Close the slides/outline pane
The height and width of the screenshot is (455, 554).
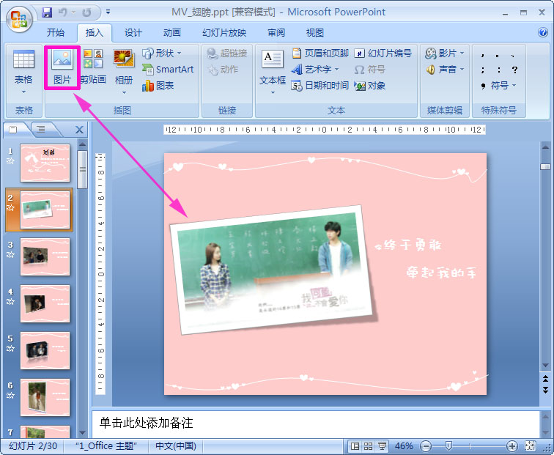[79, 130]
